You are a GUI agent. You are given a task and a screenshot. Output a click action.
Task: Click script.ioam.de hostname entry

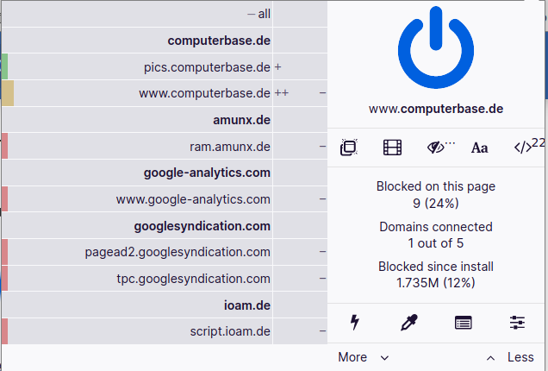pyautogui.click(x=230, y=331)
